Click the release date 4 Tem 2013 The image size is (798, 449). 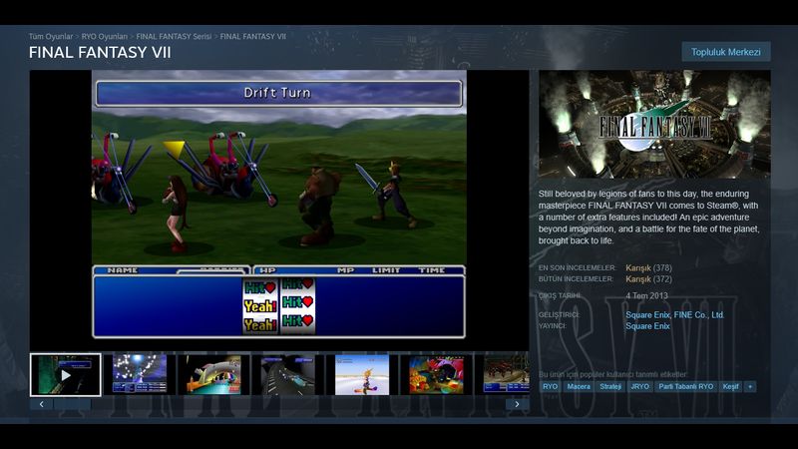tap(646, 295)
